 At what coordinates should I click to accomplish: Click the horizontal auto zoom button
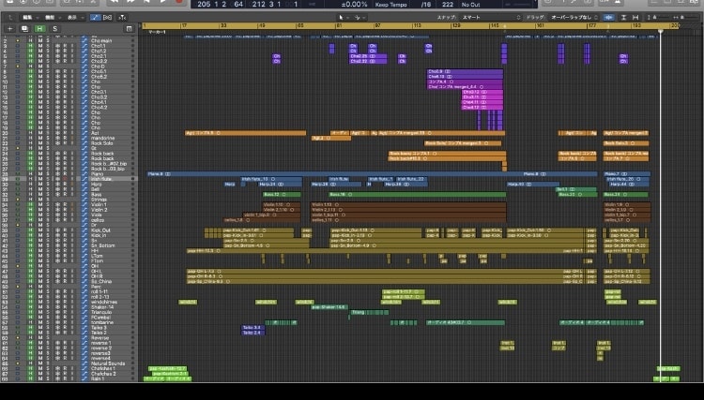coord(635,18)
